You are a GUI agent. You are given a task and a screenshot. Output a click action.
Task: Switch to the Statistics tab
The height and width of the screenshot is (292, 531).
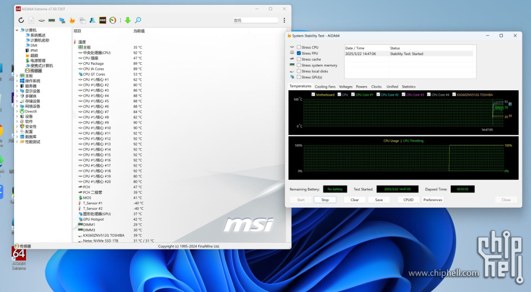click(x=409, y=87)
